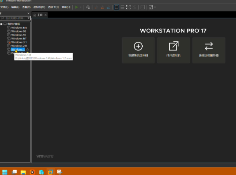236x175 pixels.
Task: Click the Create New Virtual Machine plus icon
Action: coord(138,46)
